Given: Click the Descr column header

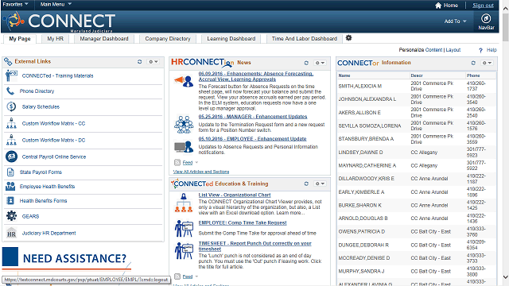Looking at the screenshot, I should pos(417,75).
